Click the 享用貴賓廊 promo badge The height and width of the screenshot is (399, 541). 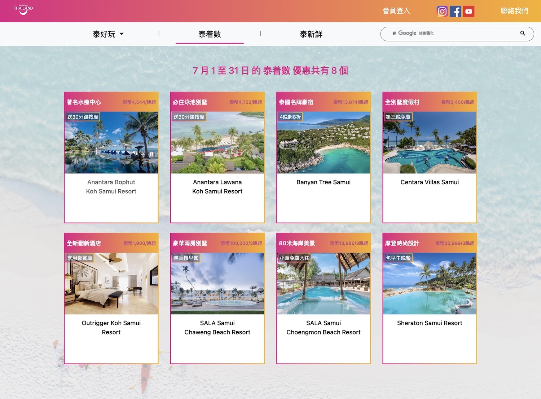(80, 258)
